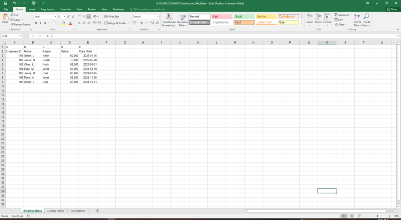Open Find & Select

click(366, 20)
